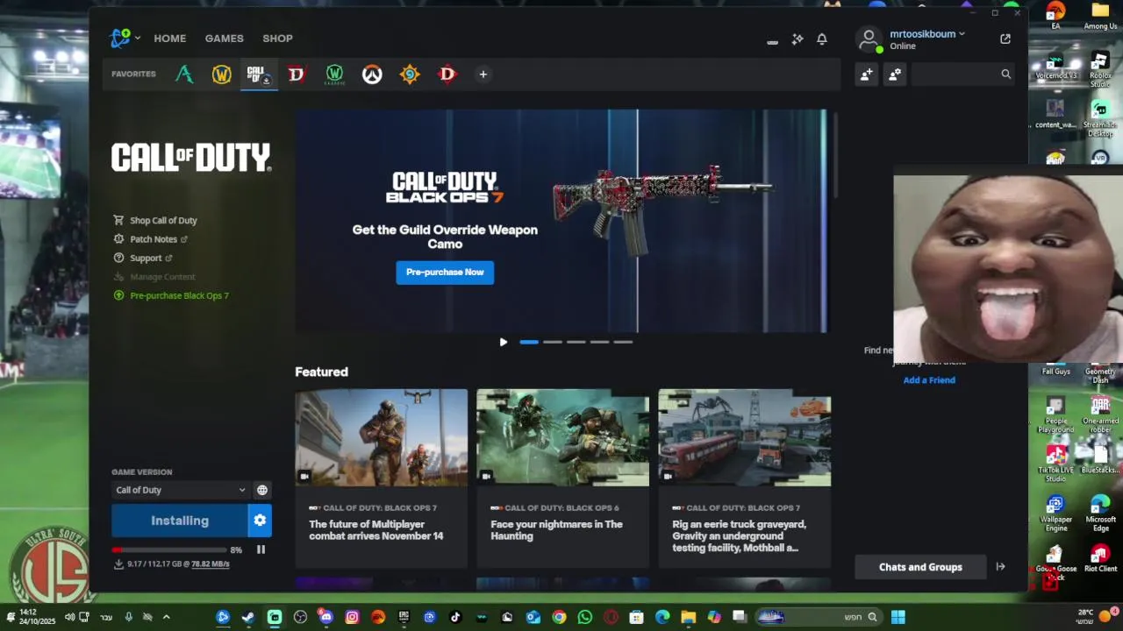
Task: Select the Overwatch favorite icon
Action: [372, 74]
